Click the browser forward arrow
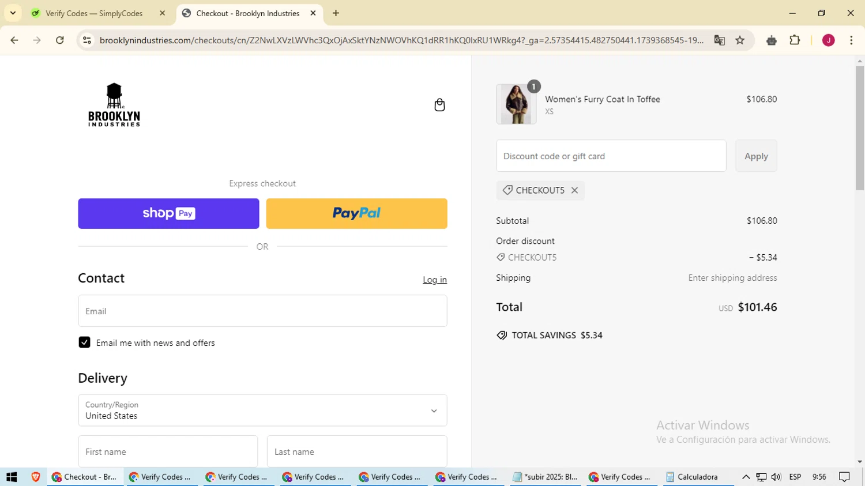865x486 pixels. pyautogui.click(x=37, y=40)
